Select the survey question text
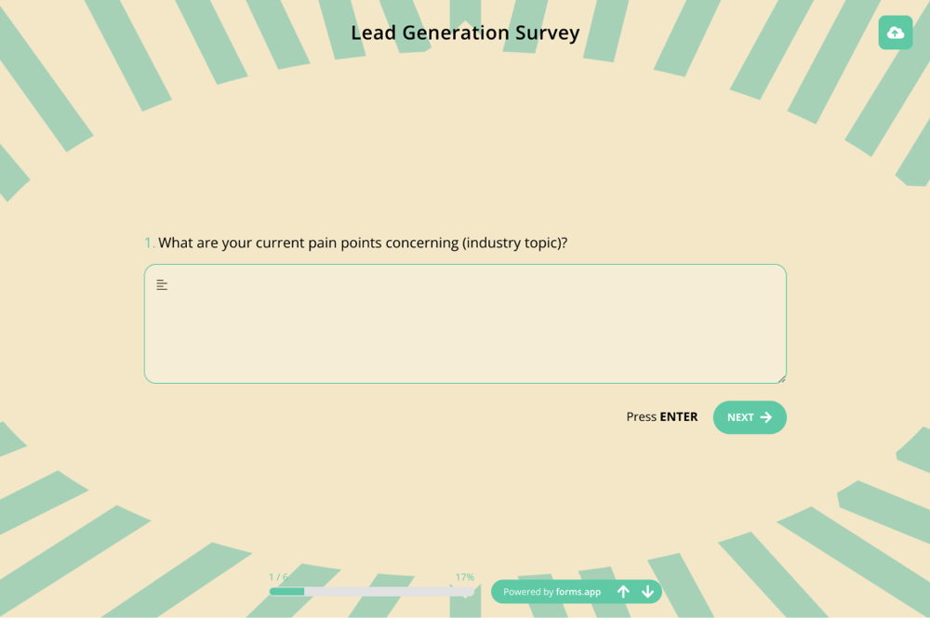 [363, 243]
